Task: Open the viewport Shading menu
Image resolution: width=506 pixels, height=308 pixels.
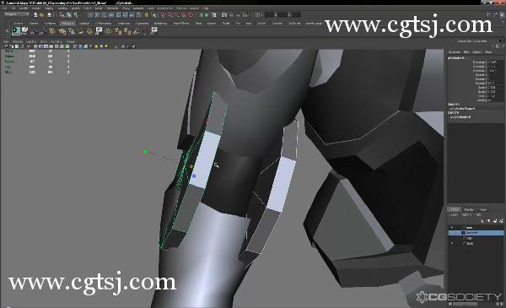Action: 18,42
